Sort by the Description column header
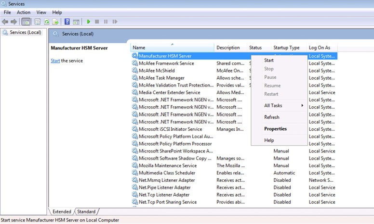This screenshot has height=224, width=374. tap(230, 48)
